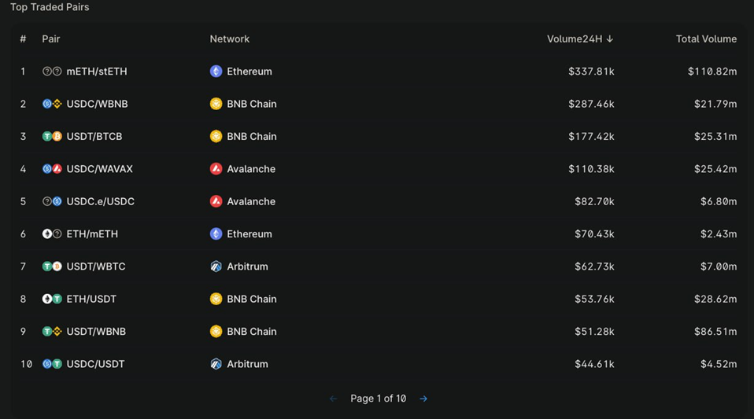Screen dimensions: 754x419
Task: Click the Page 1 of 10 indicator
Action: coord(378,399)
